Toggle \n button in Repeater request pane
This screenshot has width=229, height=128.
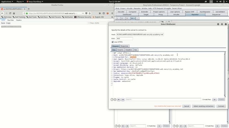[x=159, y=126]
